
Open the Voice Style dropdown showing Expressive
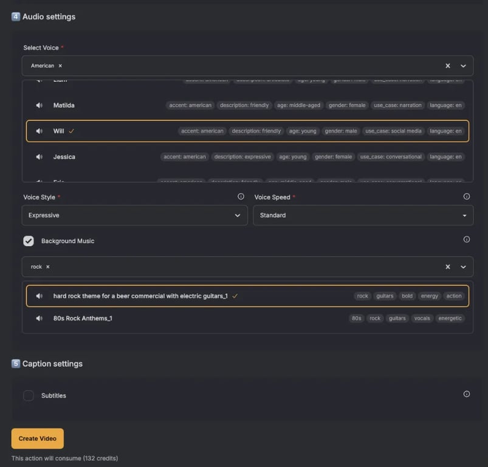pyautogui.click(x=134, y=215)
